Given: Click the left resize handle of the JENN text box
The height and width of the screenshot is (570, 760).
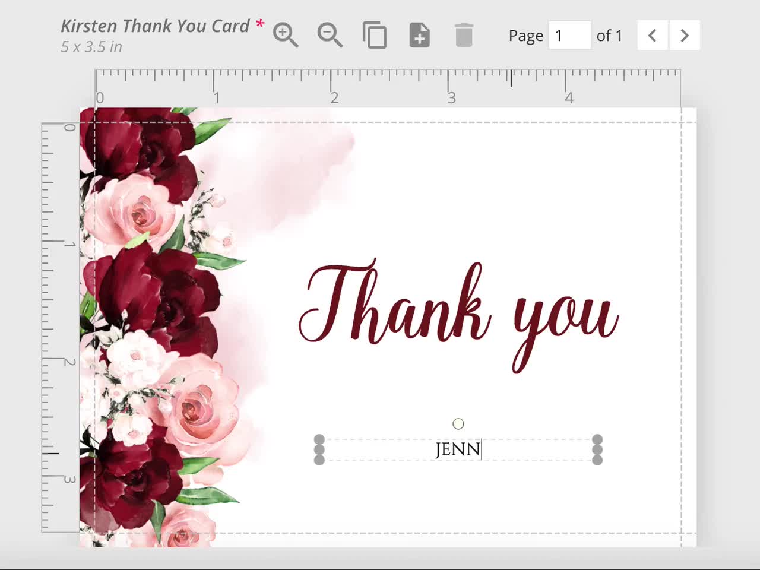Looking at the screenshot, I should point(319,449).
